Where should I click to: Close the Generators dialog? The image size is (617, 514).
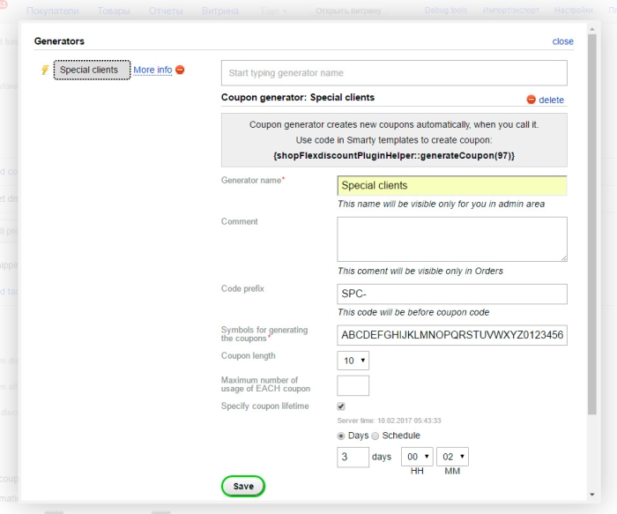point(562,41)
